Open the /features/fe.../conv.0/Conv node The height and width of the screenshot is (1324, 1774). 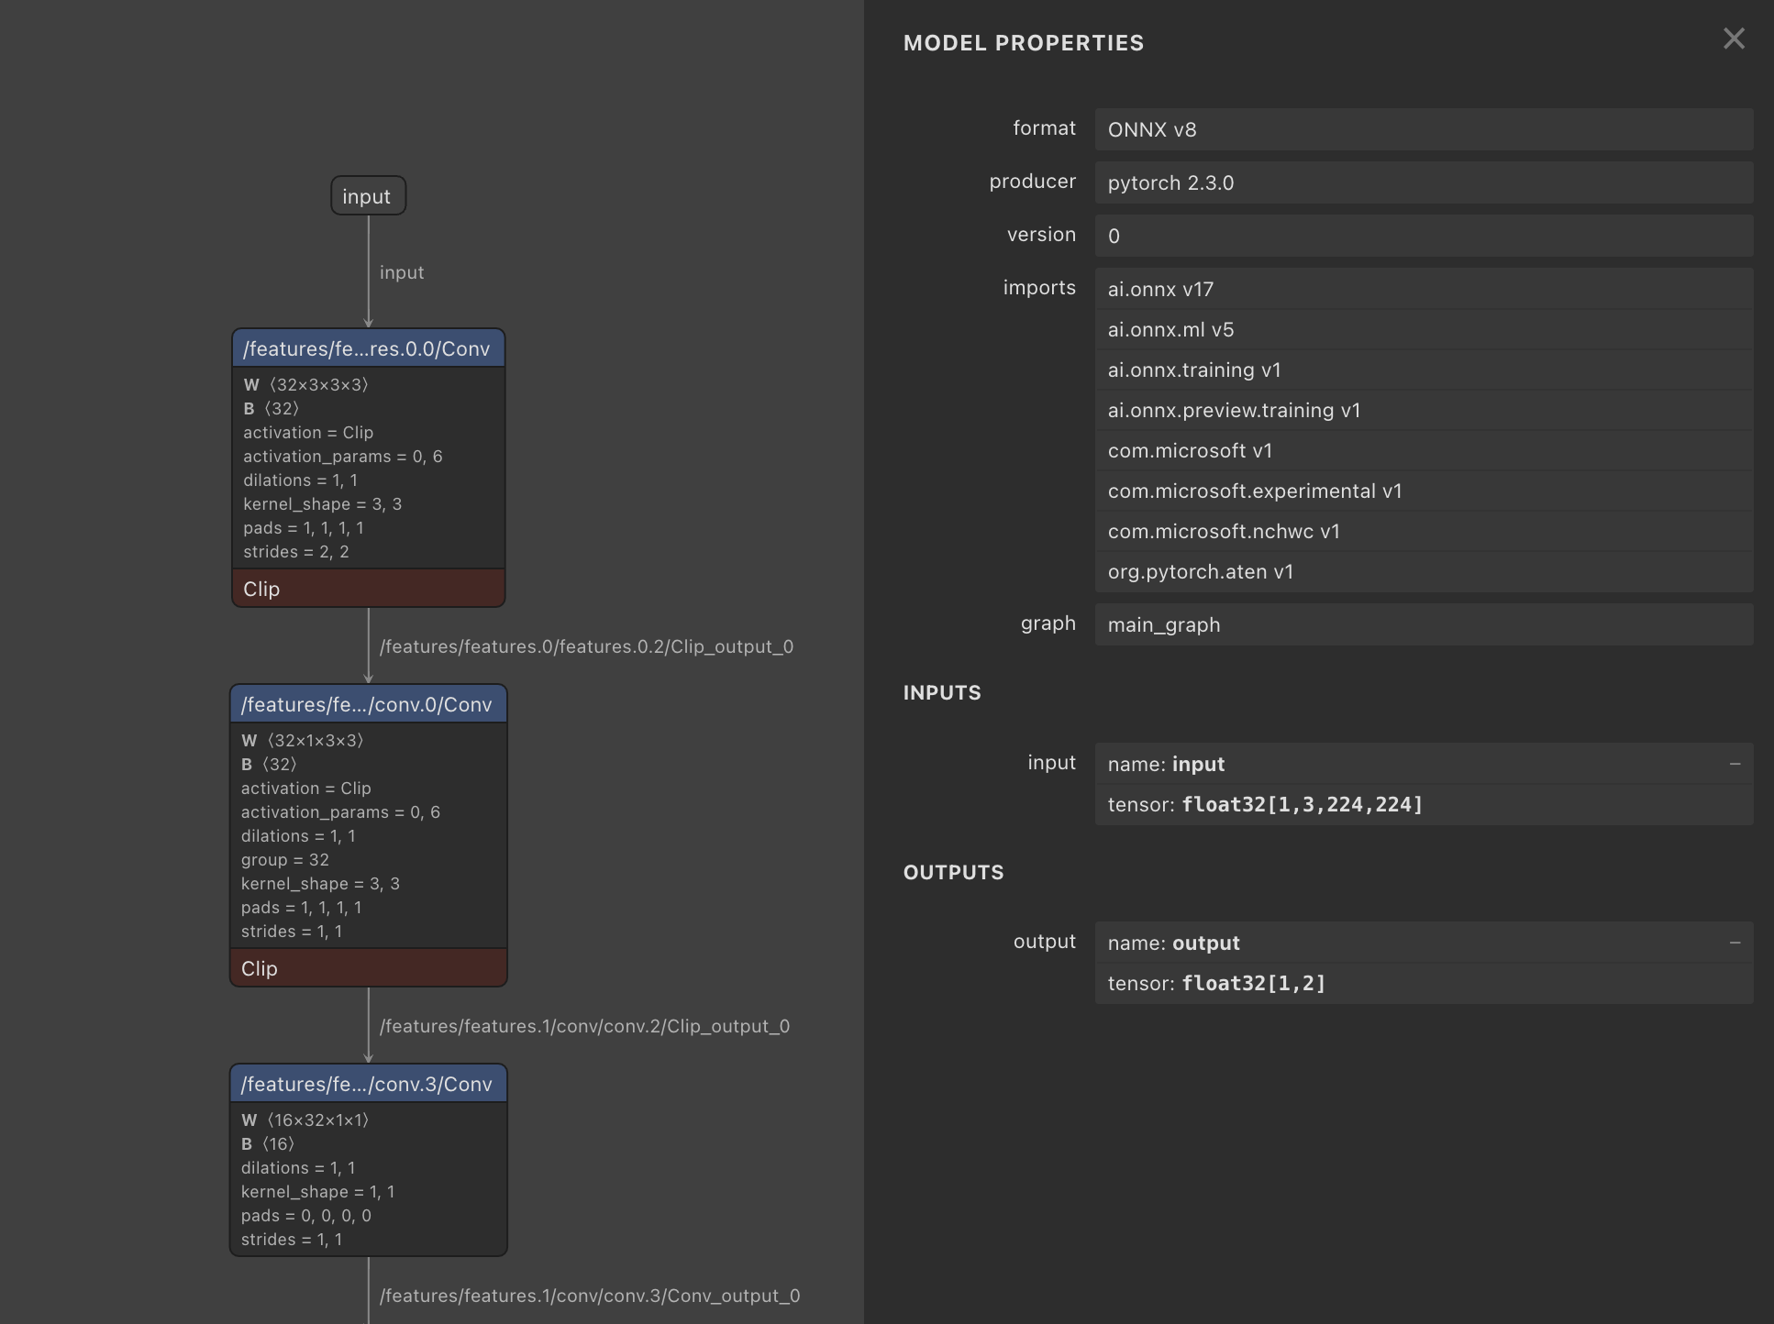click(x=368, y=704)
